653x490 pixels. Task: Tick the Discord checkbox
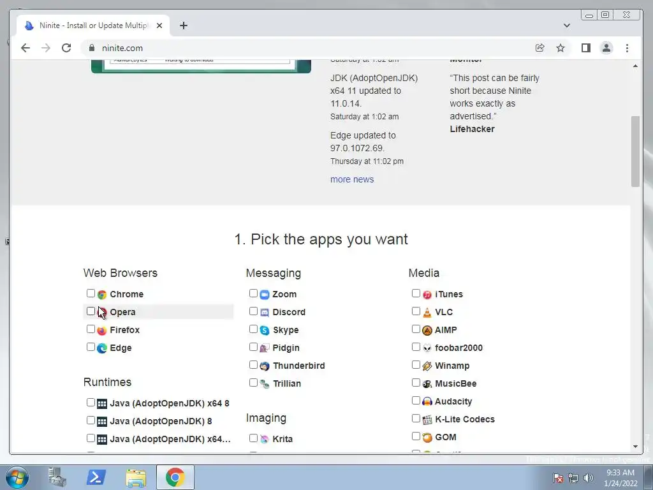(x=253, y=311)
